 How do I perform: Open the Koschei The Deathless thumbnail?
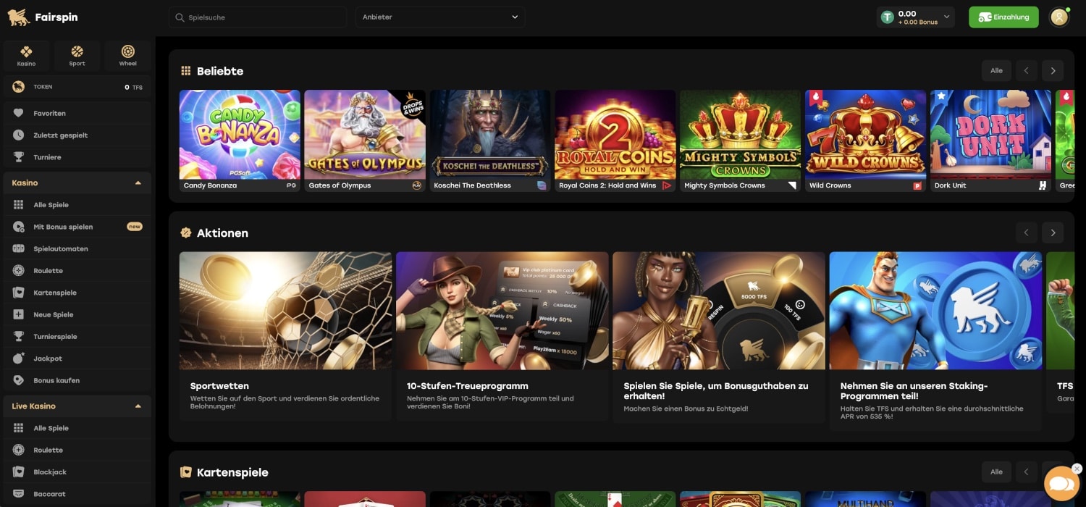tap(490, 141)
